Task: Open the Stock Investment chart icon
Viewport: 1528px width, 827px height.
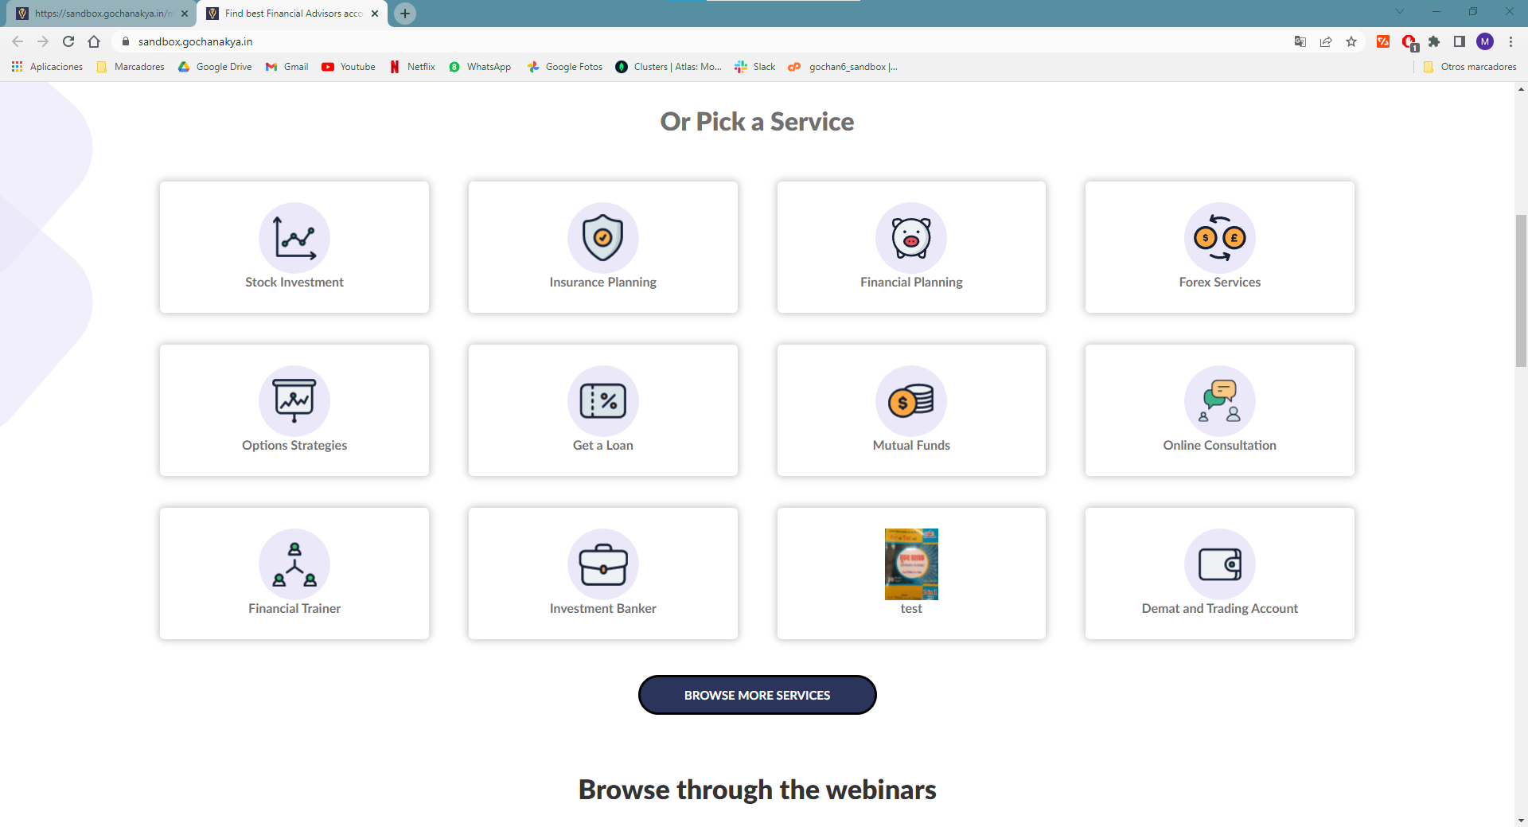Action: (294, 238)
